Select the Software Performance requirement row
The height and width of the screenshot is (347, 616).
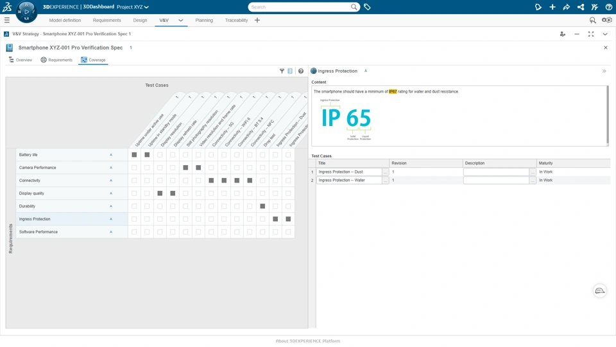pyautogui.click(x=72, y=232)
